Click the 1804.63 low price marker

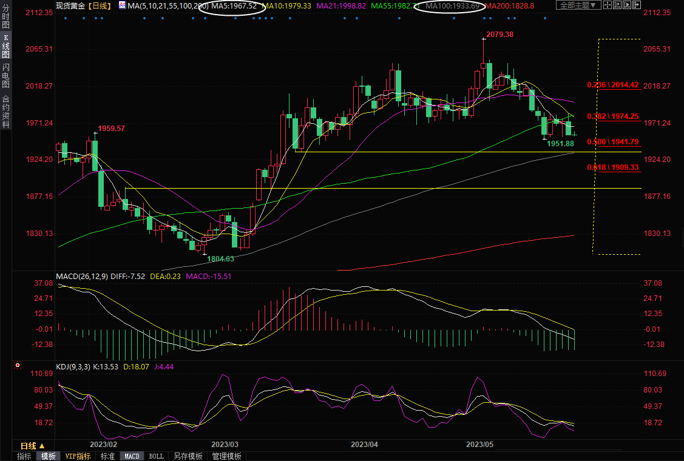point(220,259)
